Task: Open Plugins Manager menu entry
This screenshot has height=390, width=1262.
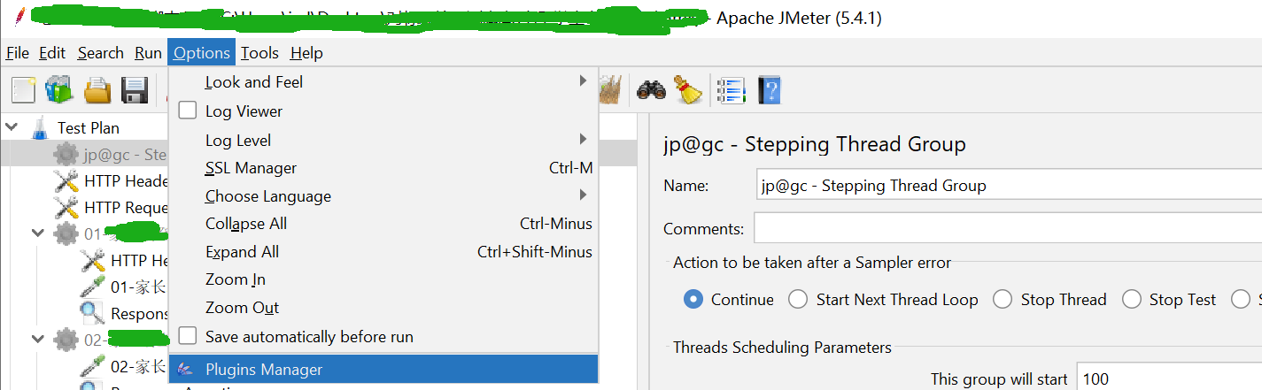Action: [383, 370]
